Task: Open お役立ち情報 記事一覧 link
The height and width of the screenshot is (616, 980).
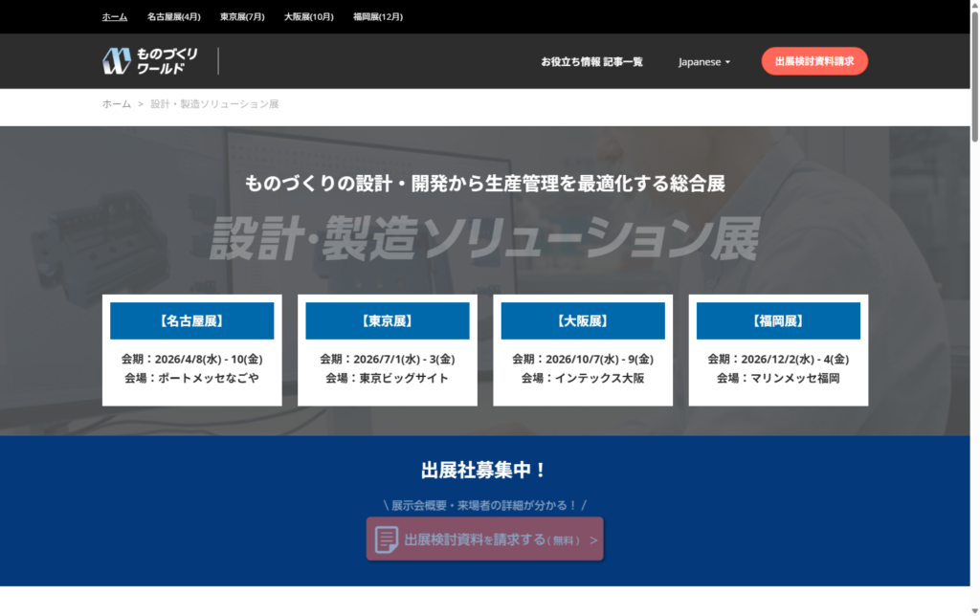Action: (x=591, y=61)
